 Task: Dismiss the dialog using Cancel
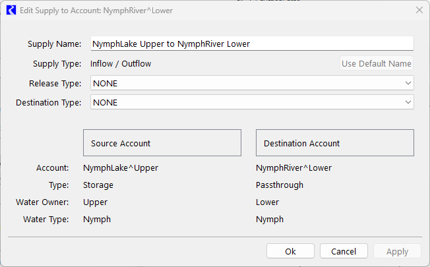343,251
